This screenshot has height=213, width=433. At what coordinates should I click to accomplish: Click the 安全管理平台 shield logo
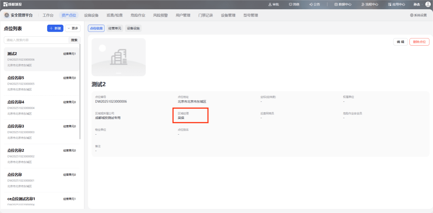(7, 15)
